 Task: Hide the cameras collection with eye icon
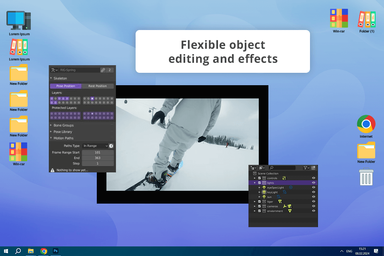click(x=314, y=206)
